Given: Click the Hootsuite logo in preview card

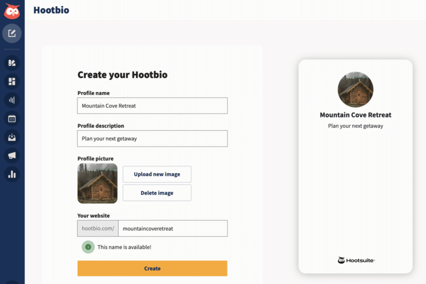Looking at the screenshot, I should coord(356,260).
